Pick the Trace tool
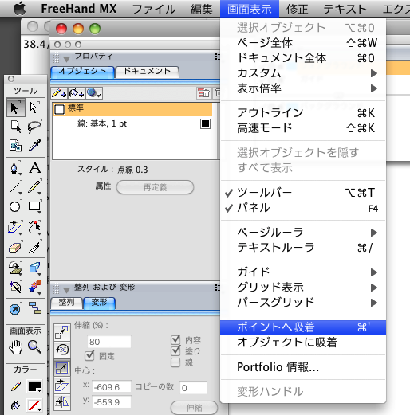 click(15, 287)
